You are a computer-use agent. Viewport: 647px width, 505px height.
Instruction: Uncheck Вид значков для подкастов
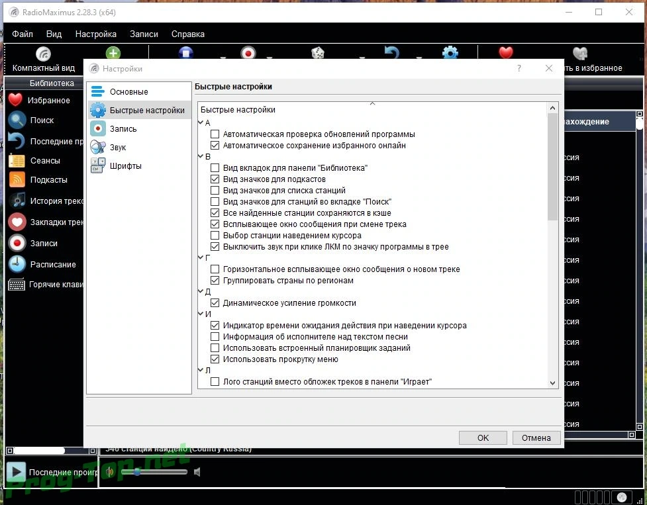point(215,179)
